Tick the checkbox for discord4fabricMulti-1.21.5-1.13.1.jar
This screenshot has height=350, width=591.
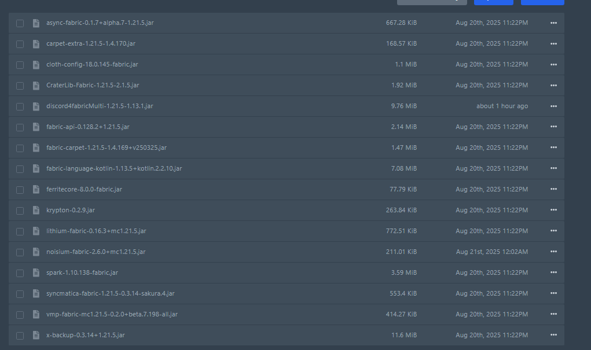pos(20,106)
